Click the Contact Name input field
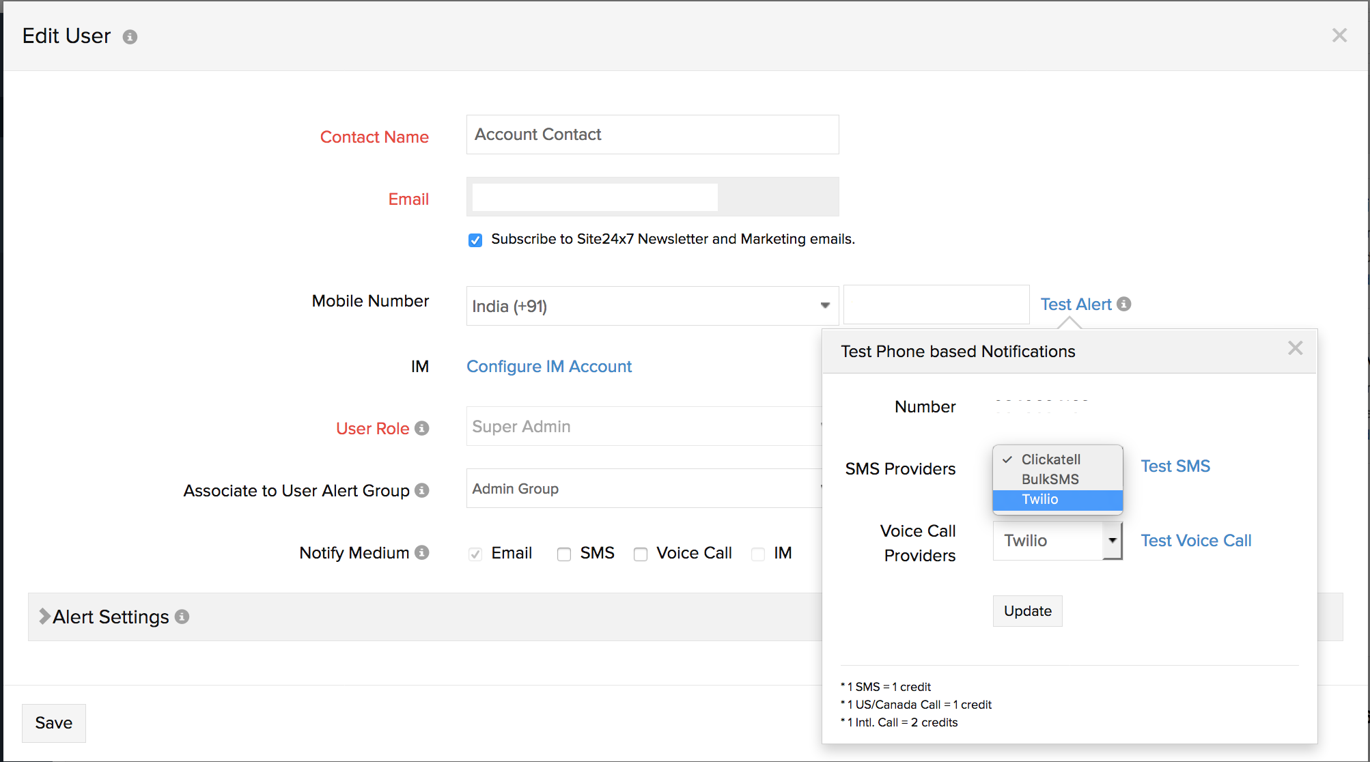The height and width of the screenshot is (762, 1370). 652,135
